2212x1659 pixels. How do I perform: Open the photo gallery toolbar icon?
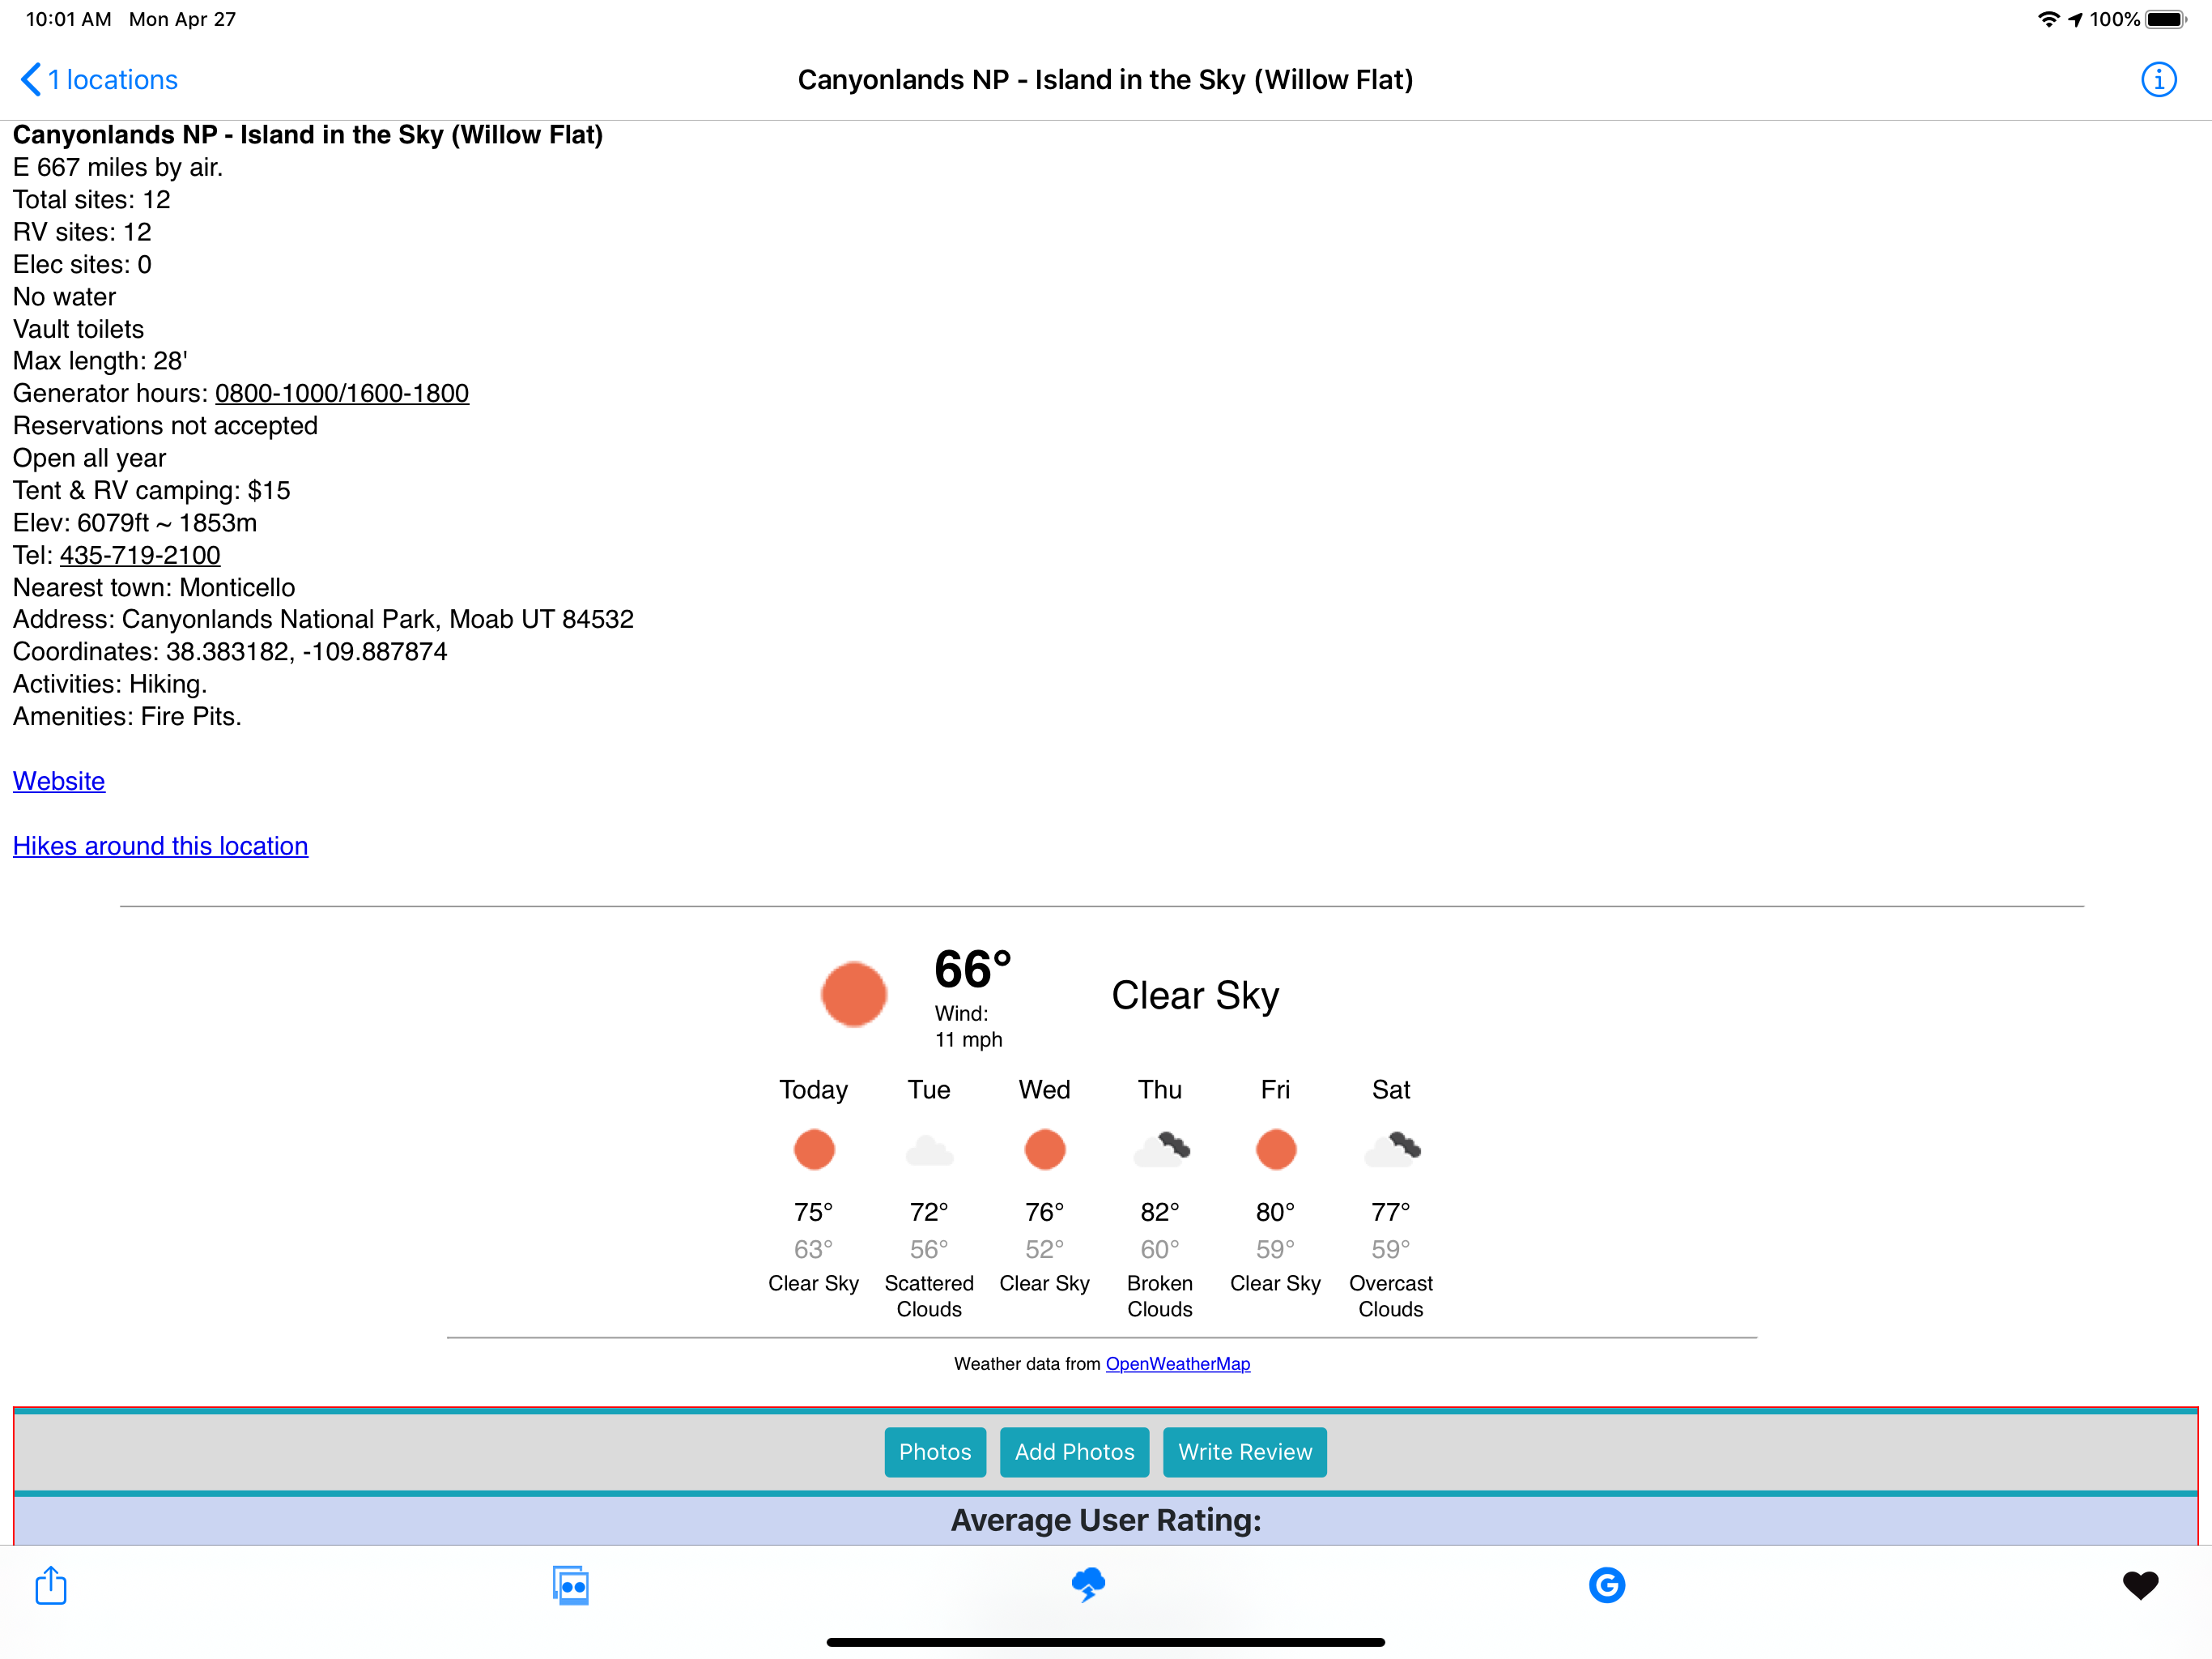(x=570, y=1585)
